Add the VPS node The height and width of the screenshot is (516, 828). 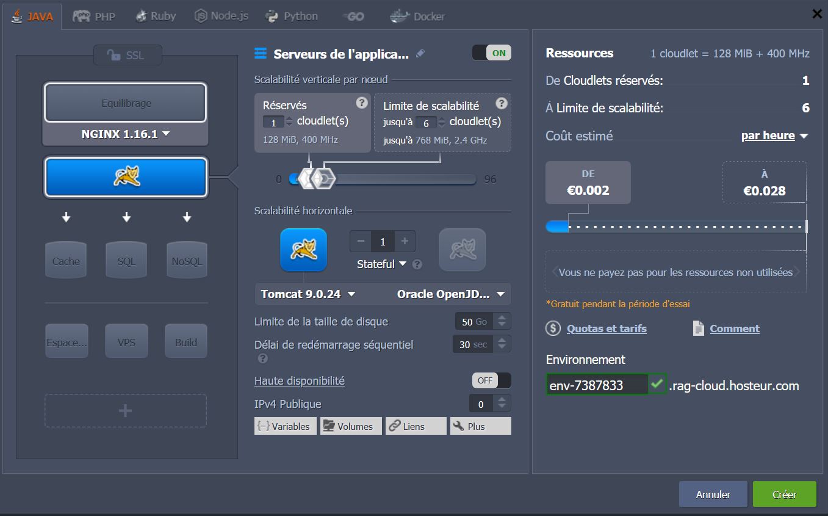126,342
